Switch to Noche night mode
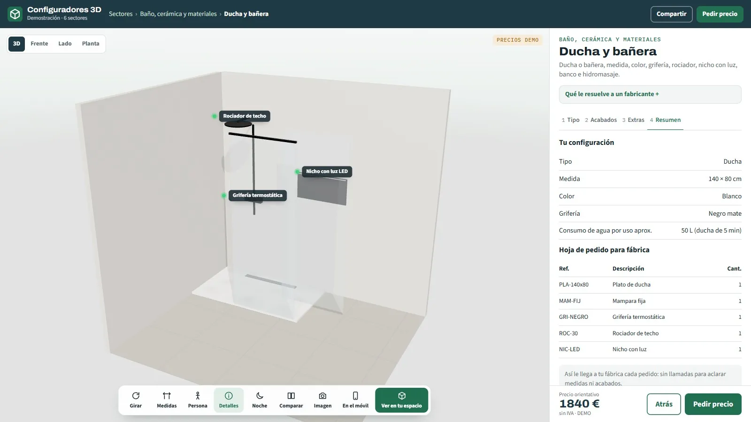Image resolution: width=751 pixels, height=422 pixels. tap(260, 400)
